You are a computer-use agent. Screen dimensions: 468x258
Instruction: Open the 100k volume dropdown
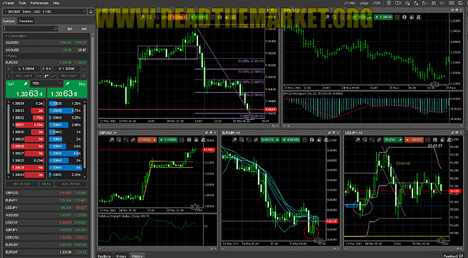point(46,84)
